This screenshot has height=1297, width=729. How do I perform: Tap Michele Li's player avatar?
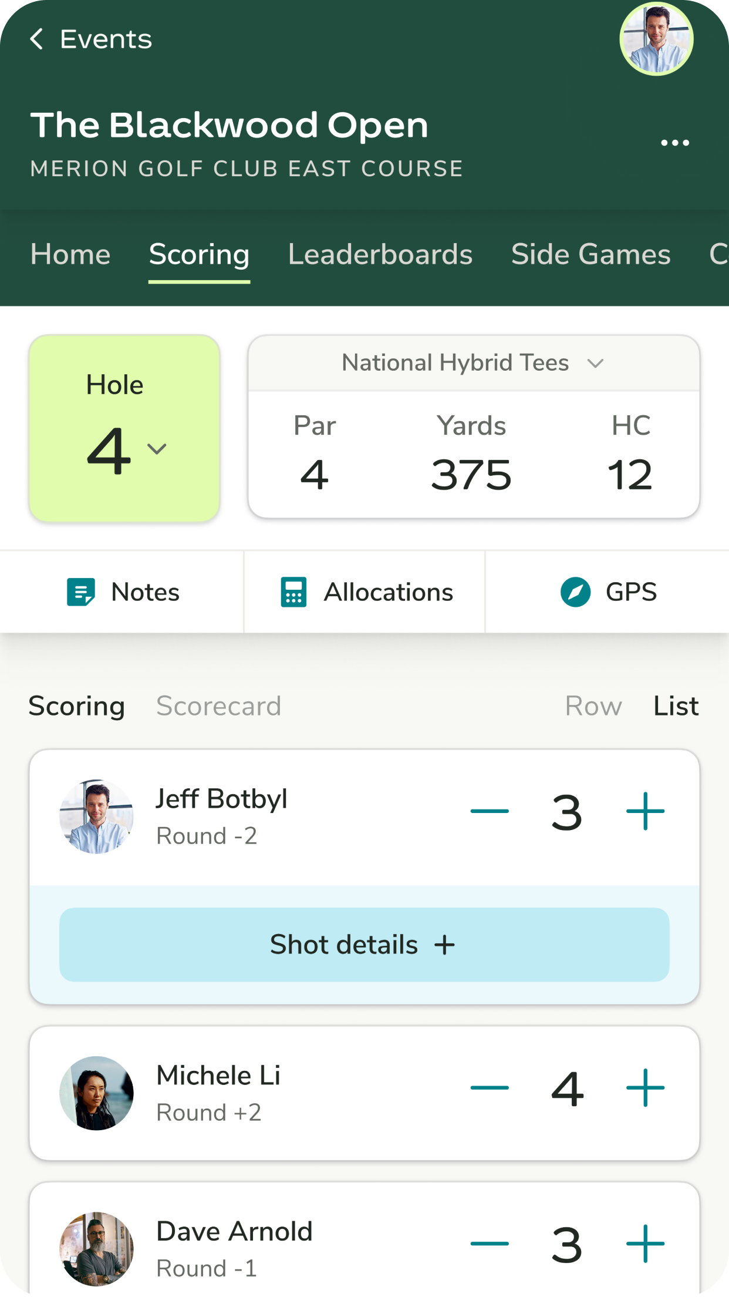click(96, 1093)
